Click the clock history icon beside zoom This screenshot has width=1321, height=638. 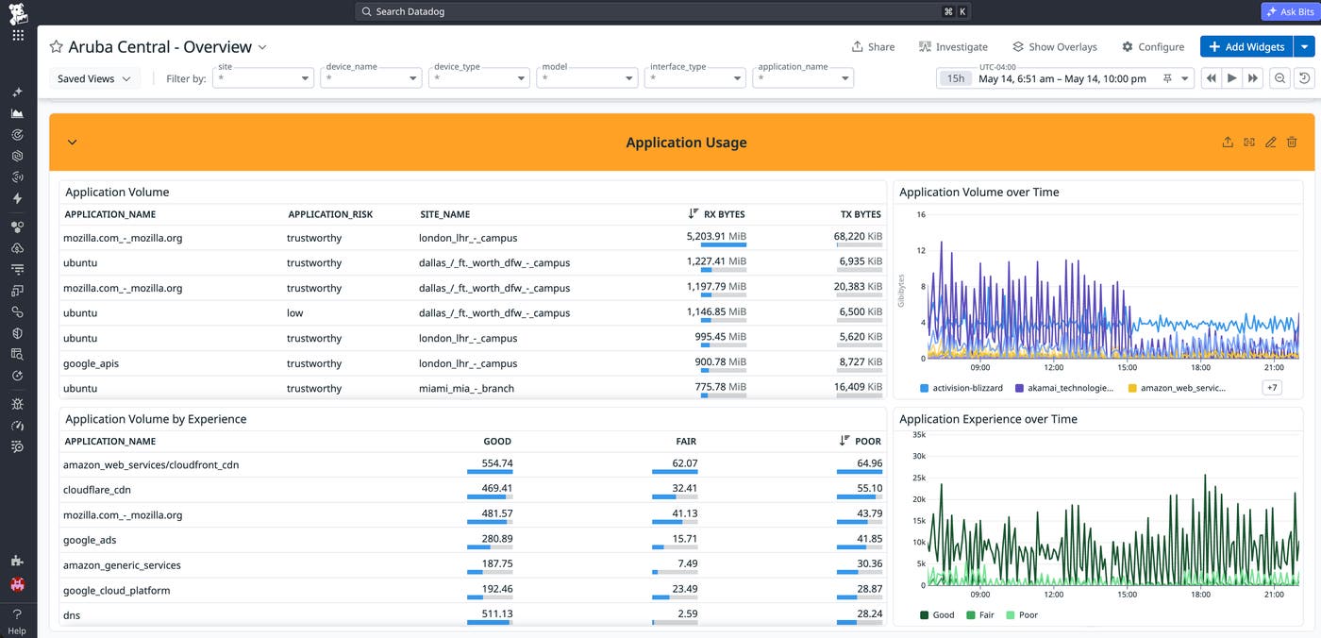pos(1304,78)
